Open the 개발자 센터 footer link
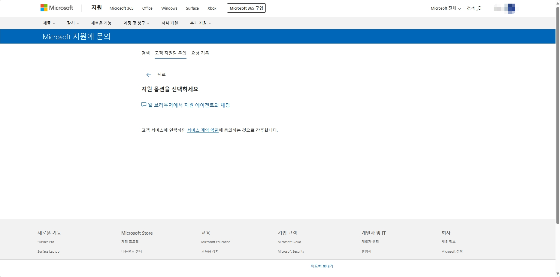Image resolution: width=560 pixels, height=277 pixels. [370, 242]
